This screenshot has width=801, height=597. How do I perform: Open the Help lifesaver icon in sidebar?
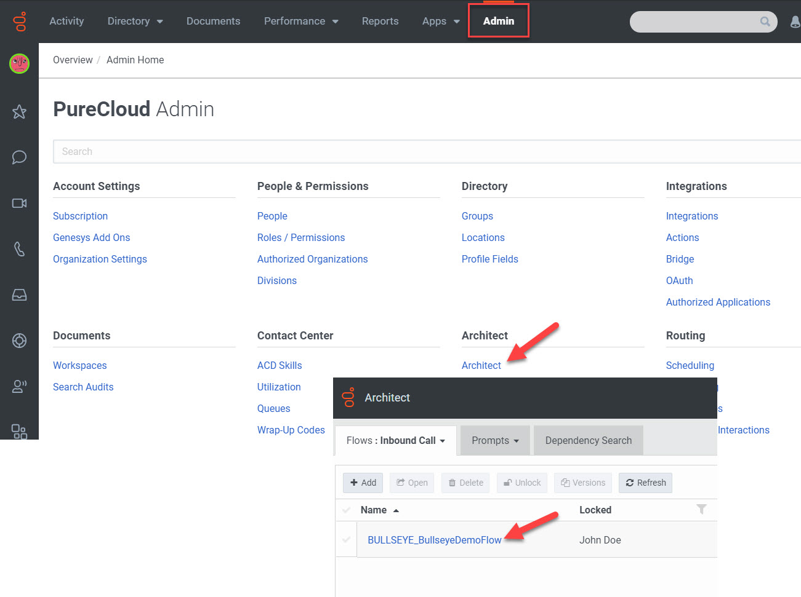tap(20, 341)
